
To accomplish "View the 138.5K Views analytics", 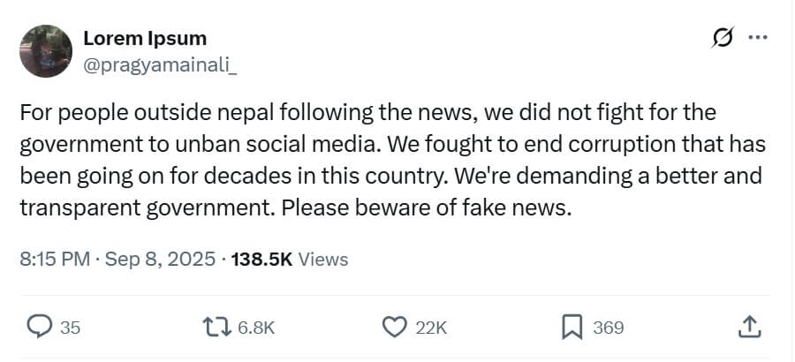I will pos(289,260).
